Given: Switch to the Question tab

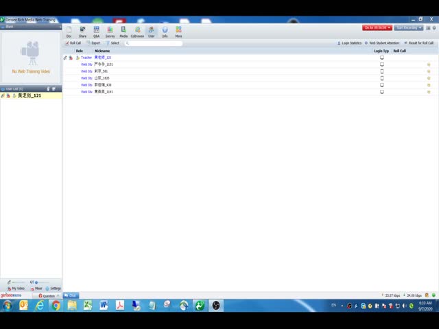Looking at the screenshot, I should click(x=47, y=295).
